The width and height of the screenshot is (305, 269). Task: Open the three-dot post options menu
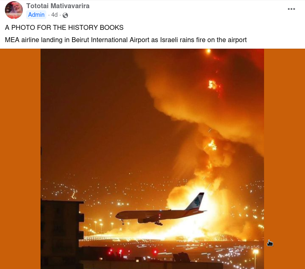pyautogui.click(x=291, y=9)
